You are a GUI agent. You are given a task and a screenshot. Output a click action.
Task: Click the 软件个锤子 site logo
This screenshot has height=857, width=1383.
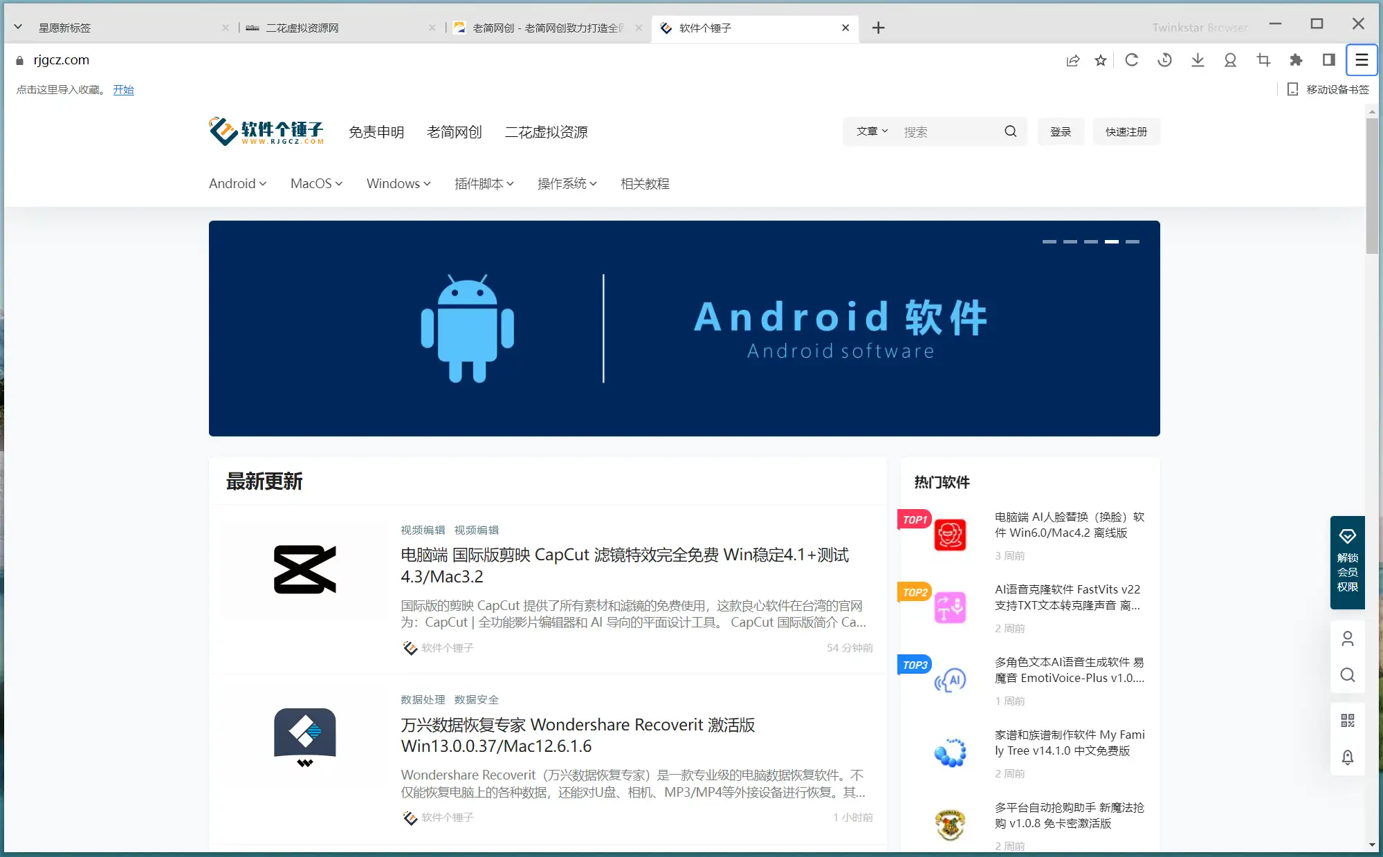pos(266,131)
